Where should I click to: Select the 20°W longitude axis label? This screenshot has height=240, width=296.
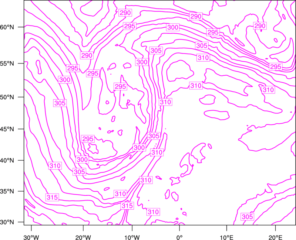83,237
